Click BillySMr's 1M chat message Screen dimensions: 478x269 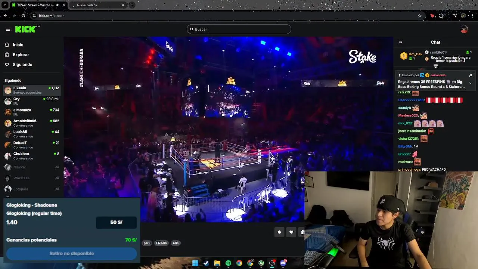[x=408, y=146]
